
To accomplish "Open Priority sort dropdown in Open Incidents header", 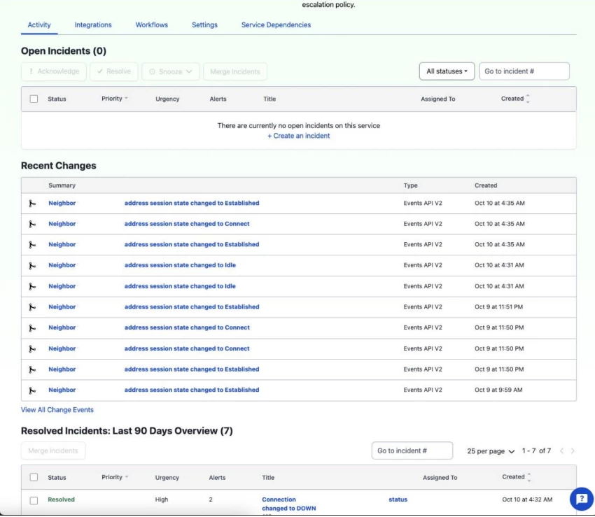I will tap(115, 99).
